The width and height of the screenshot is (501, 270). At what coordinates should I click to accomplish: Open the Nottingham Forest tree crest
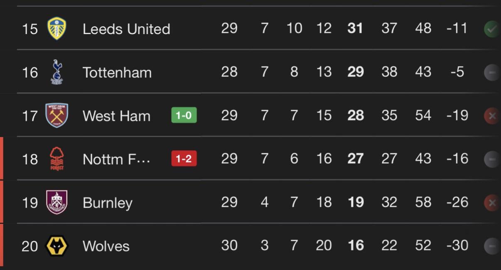click(x=57, y=159)
